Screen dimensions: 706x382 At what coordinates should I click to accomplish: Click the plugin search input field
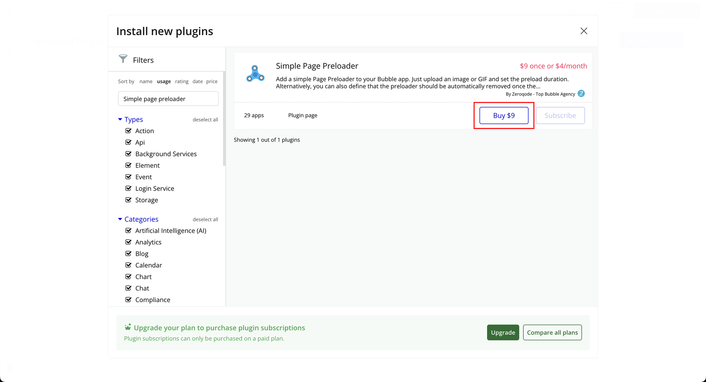coord(168,99)
